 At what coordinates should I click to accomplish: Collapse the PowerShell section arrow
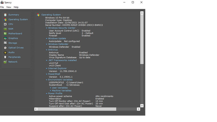(47, 74)
